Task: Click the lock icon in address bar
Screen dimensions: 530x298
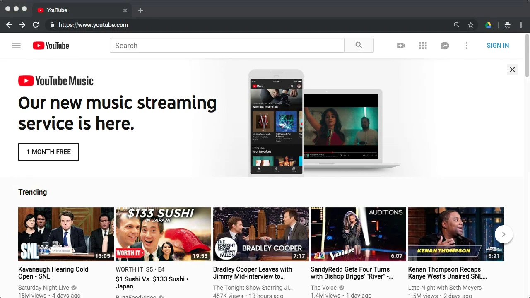Action: coord(52,25)
